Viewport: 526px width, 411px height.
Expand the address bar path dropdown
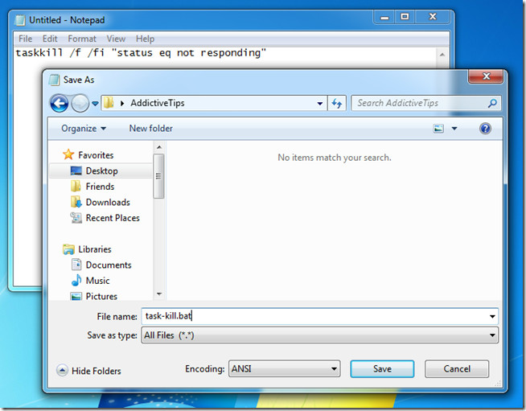coord(319,103)
